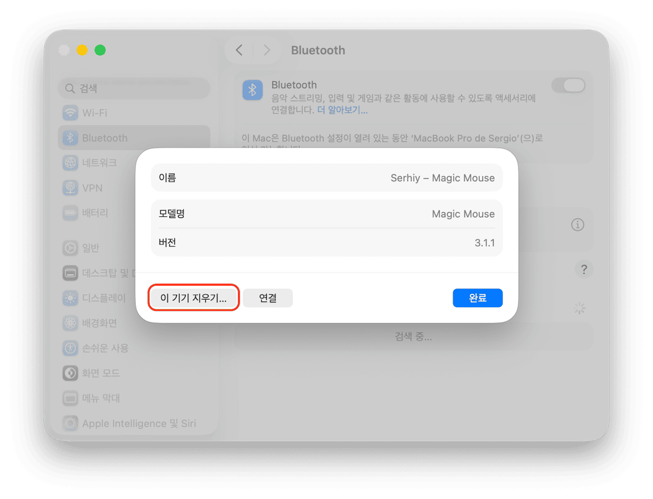Click the 검색 search field

click(x=134, y=88)
